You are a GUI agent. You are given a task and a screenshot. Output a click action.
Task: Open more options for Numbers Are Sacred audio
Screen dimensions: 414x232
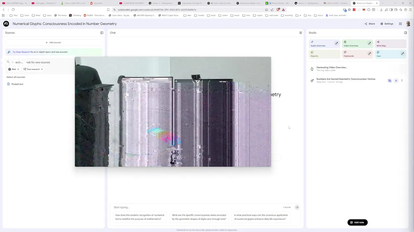click(402, 81)
